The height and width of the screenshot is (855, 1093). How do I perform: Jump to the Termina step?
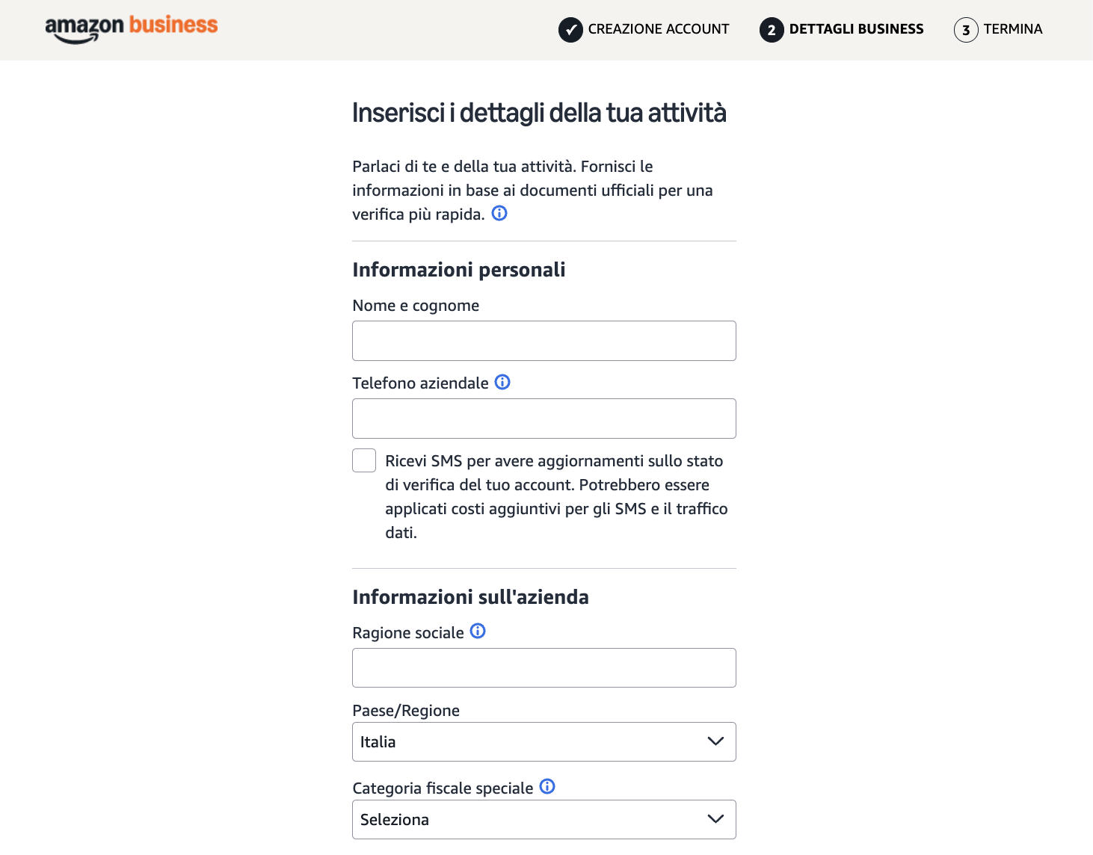point(1012,29)
